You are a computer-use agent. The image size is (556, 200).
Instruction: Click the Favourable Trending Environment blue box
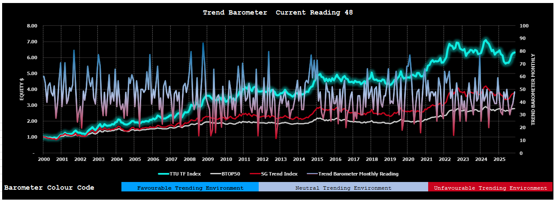[190, 188]
